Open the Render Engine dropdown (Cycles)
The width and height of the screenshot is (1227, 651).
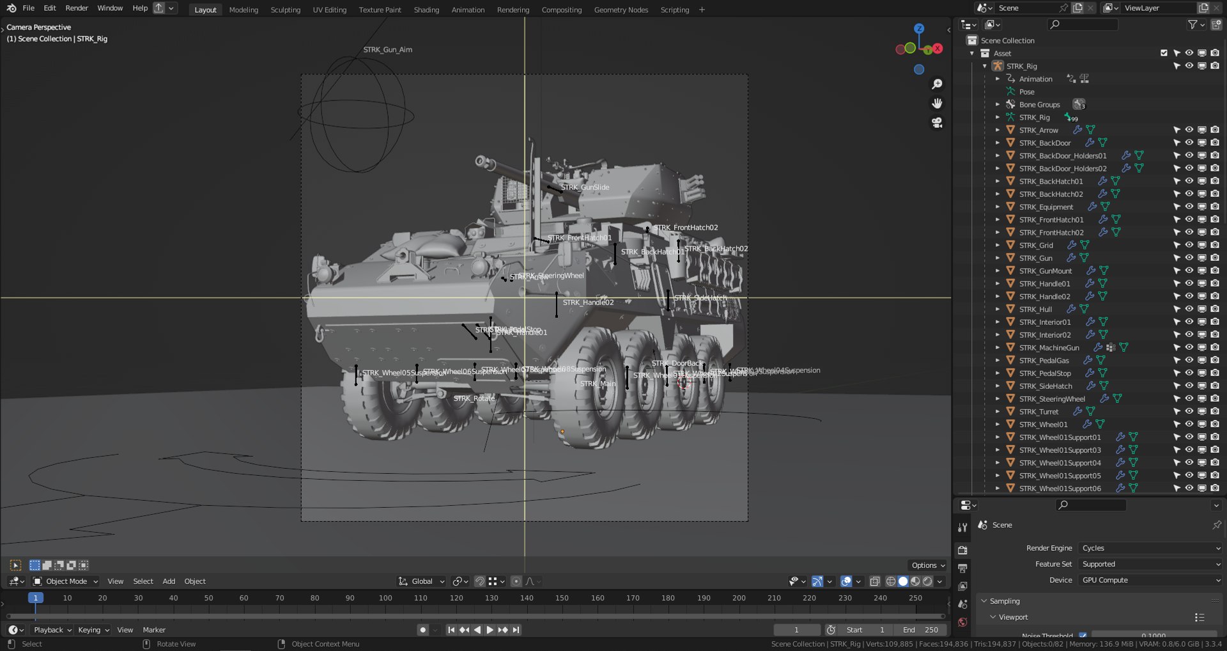click(x=1150, y=548)
